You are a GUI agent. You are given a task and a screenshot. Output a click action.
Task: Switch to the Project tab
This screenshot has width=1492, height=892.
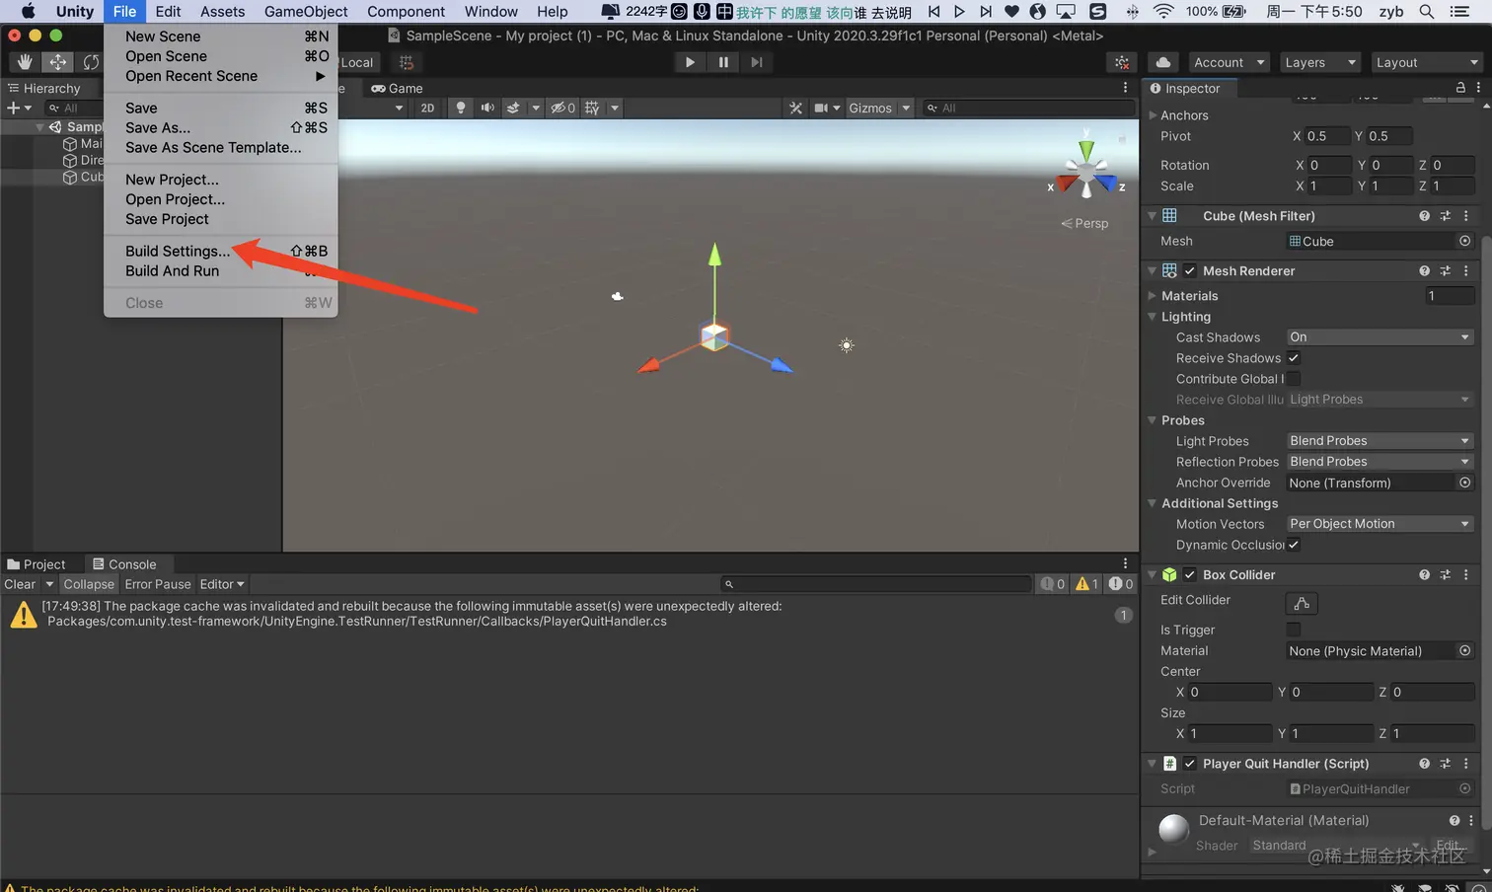click(x=37, y=563)
